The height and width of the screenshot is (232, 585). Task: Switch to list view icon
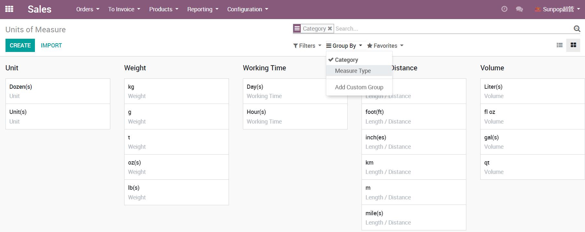click(x=559, y=45)
